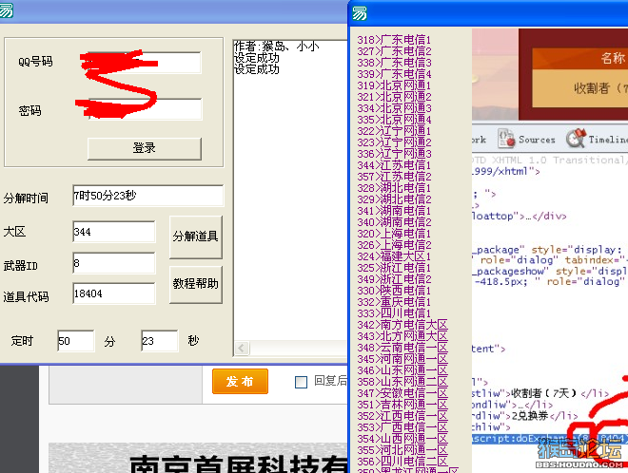Image resolution: width=628 pixels, height=473 pixels.
Task: Click the left window's title bar app icon
Action: [6, 10]
